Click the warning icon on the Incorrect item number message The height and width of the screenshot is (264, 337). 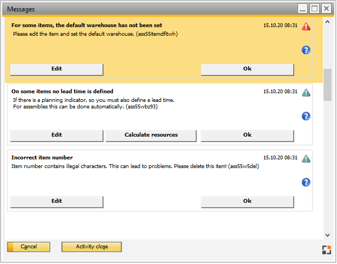click(x=306, y=158)
